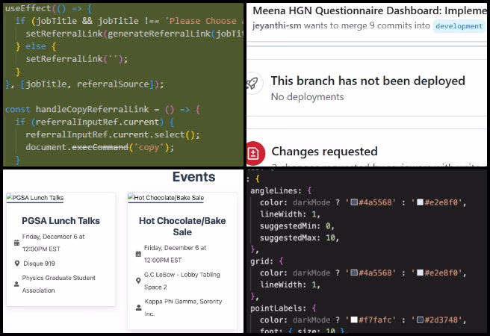Click the red Changes requested icon

click(x=255, y=153)
